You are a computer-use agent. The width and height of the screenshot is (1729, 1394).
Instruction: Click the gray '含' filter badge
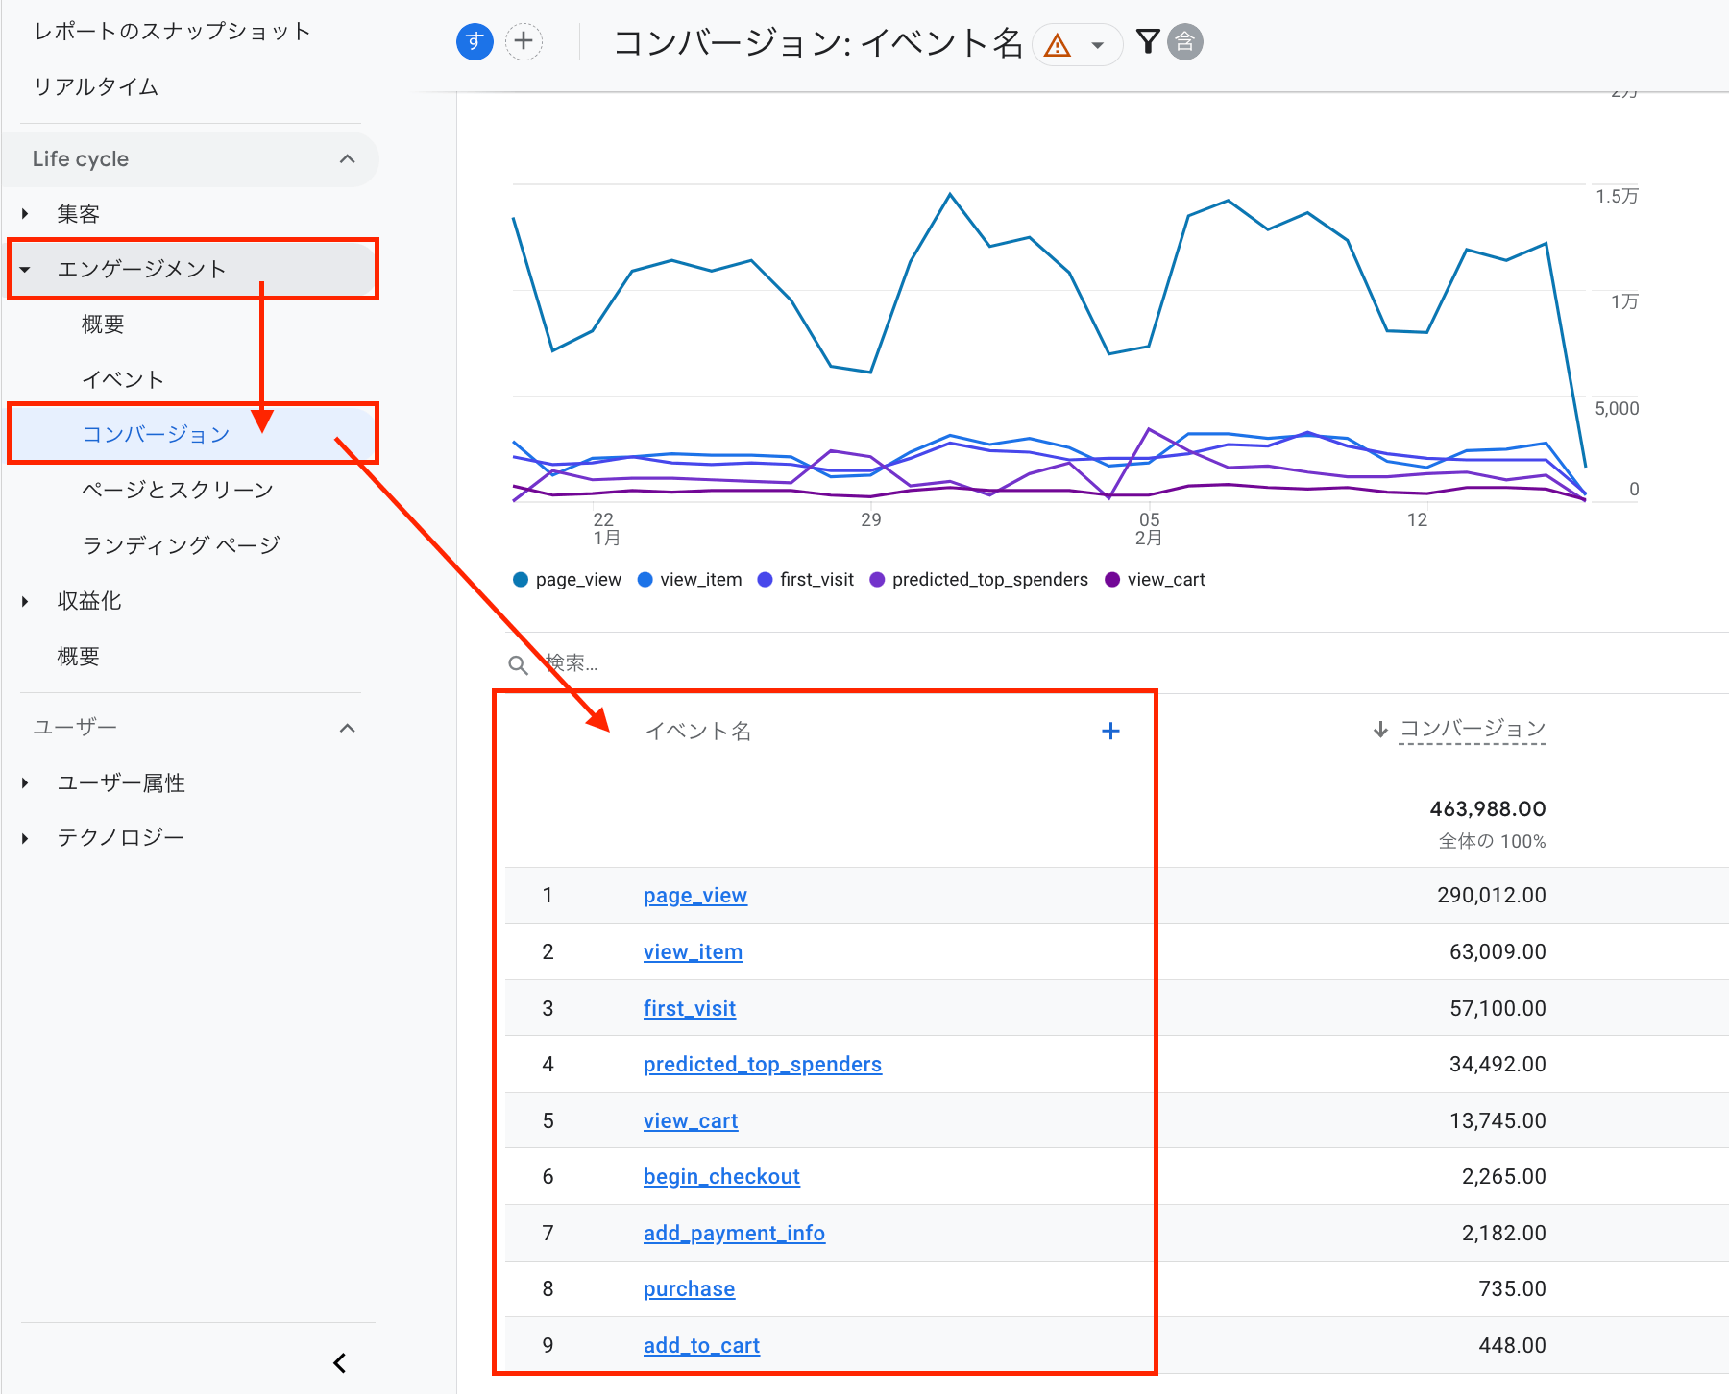(1185, 41)
